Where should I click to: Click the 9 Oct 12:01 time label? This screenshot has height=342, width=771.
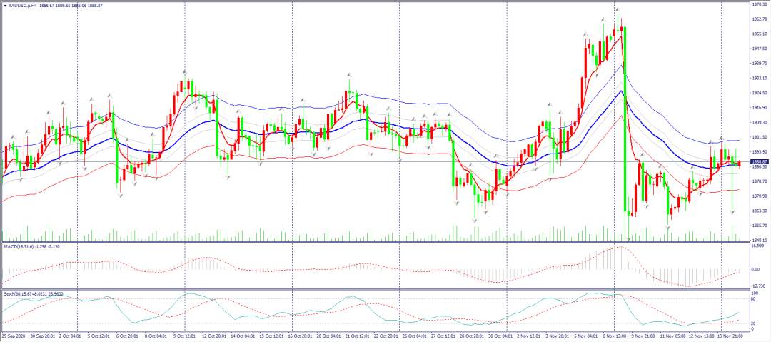coord(183,335)
